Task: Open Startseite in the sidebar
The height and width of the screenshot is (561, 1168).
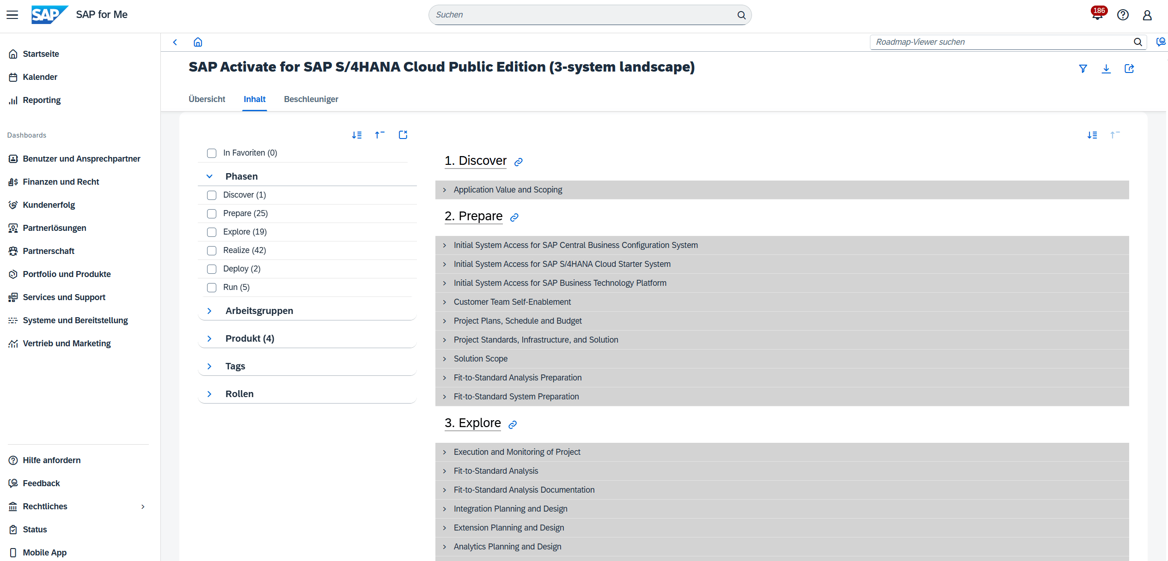Action: tap(41, 54)
